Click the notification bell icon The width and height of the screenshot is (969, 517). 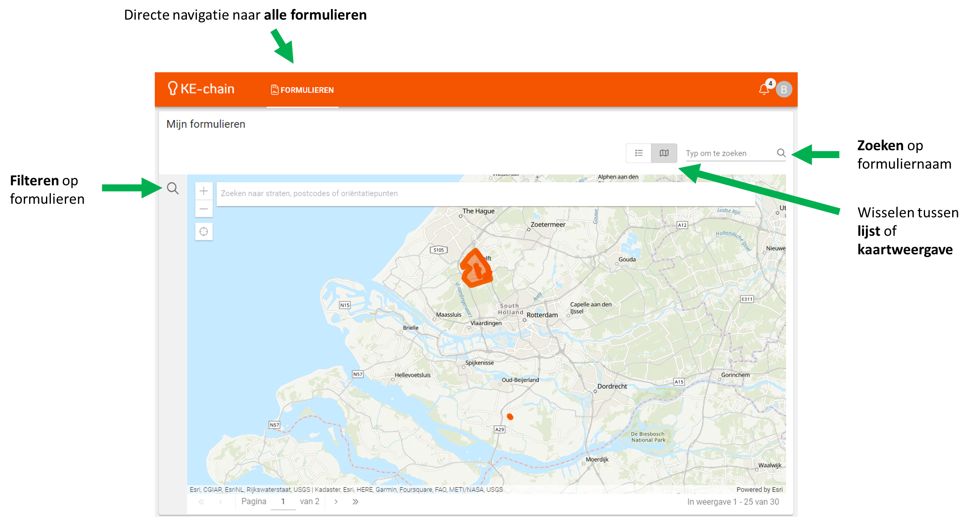tap(763, 90)
